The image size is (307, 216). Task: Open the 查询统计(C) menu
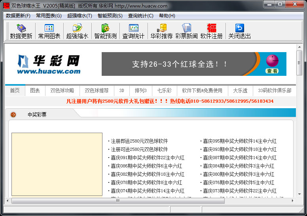pos(140,16)
